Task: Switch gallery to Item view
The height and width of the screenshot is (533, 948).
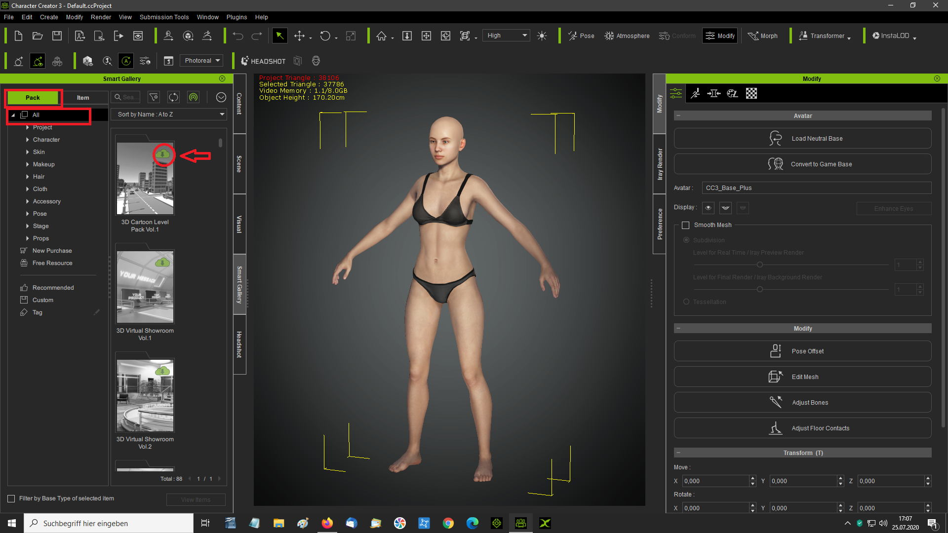Action: [x=83, y=98]
